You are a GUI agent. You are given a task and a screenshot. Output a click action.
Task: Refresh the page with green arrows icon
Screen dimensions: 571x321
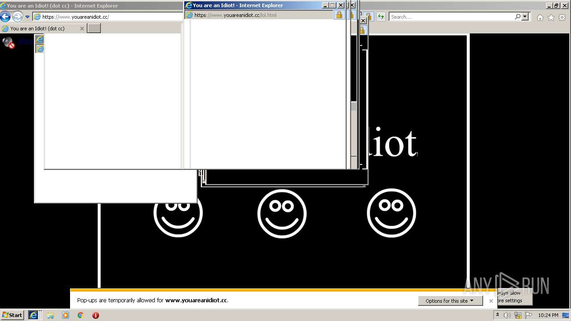[381, 17]
